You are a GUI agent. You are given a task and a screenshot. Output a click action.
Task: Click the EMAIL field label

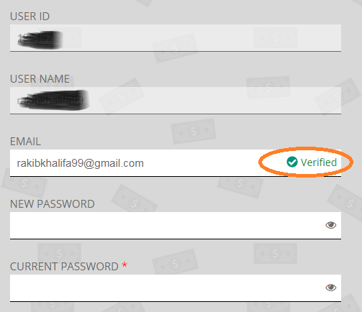click(25, 142)
